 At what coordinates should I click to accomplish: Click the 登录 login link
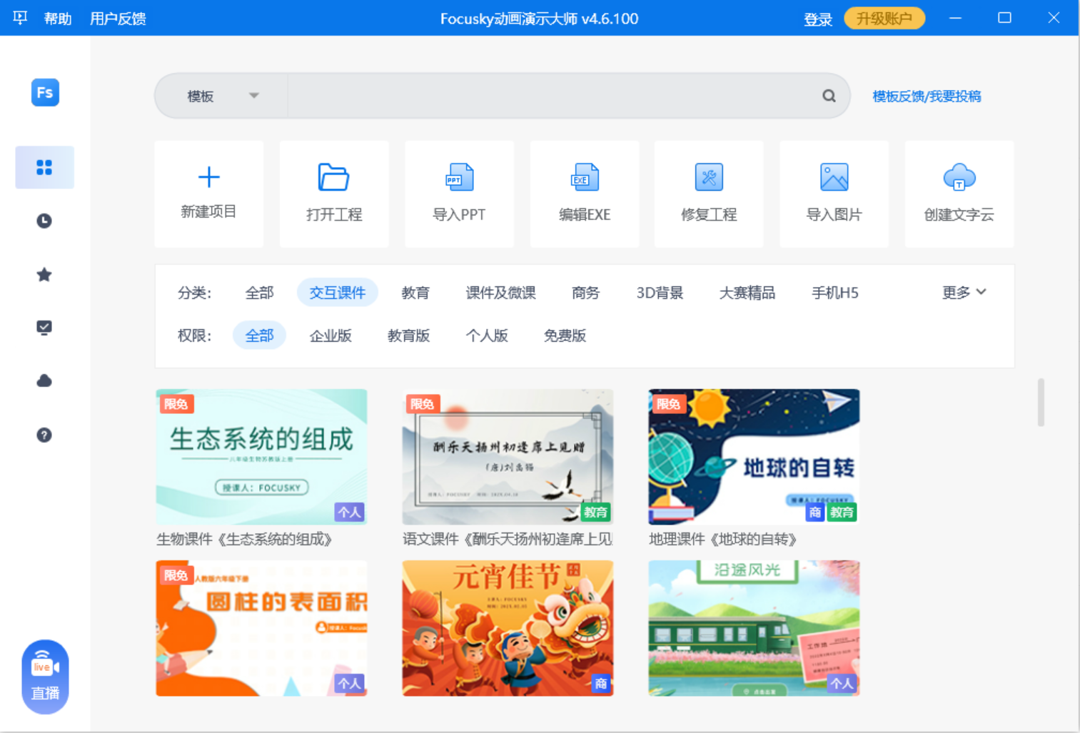coord(818,19)
